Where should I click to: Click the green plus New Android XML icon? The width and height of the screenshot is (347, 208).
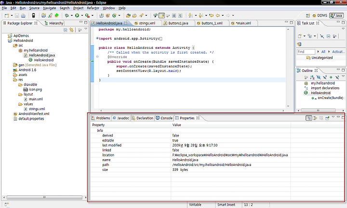(57, 15)
